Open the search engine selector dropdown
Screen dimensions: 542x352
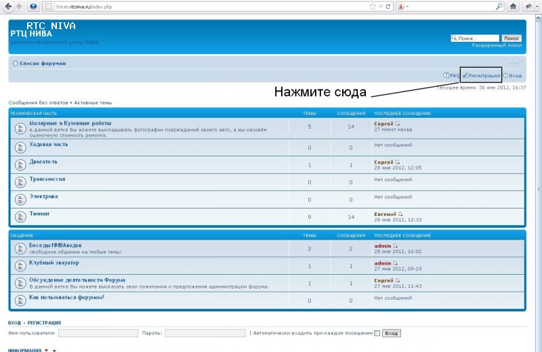(402, 7)
